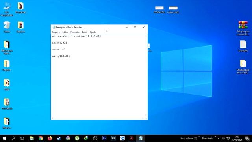Launch Google Chrome from taskbar
The width and height of the screenshot is (252, 142).
(x=41, y=138)
